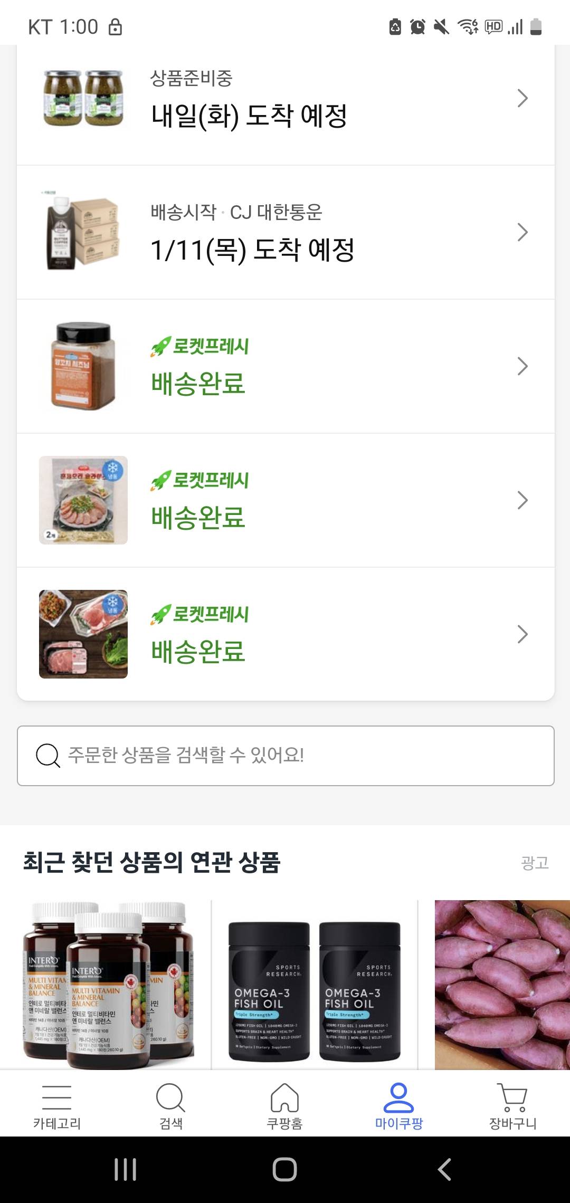Tap the pesto jars order thumbnail
This screenshot has width=570, height=1203.
(x=83, y=98)
